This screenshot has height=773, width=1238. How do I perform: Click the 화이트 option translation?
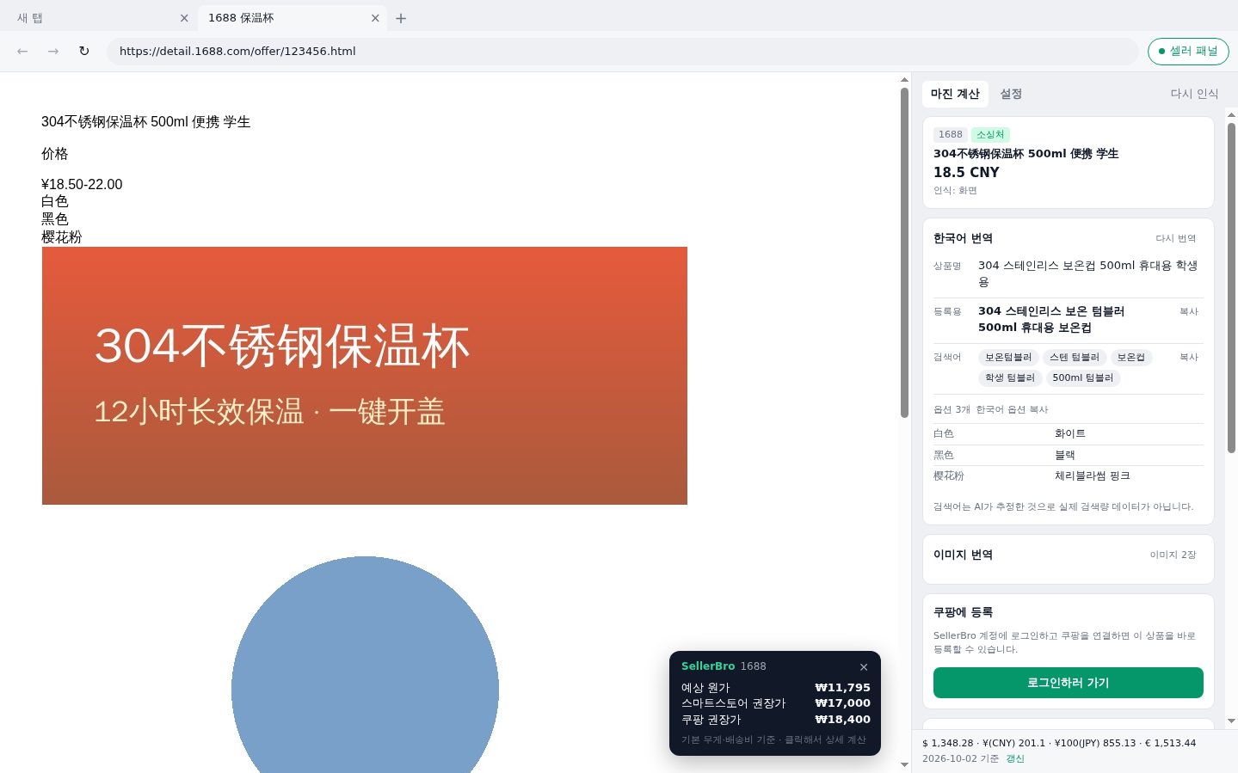pos(1070,434)
